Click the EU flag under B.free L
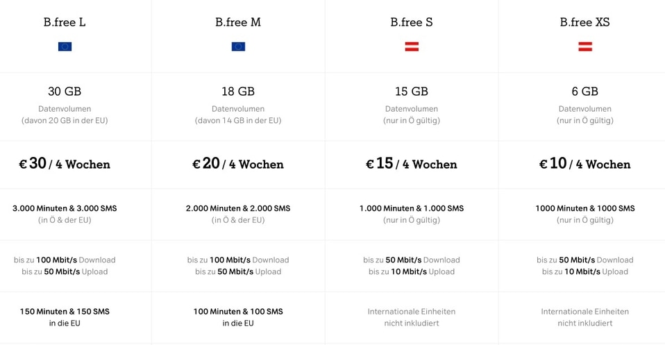This screenshot has width=665, height=345. click(65, 47)
